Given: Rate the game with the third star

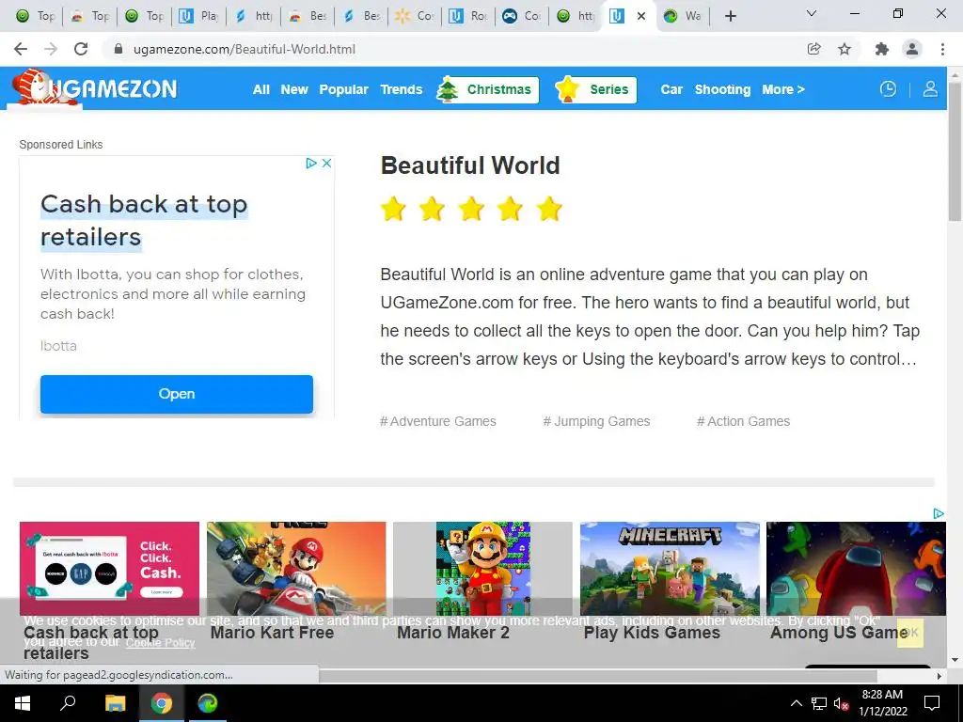Looking at the screenshot, I should (471, 209).
